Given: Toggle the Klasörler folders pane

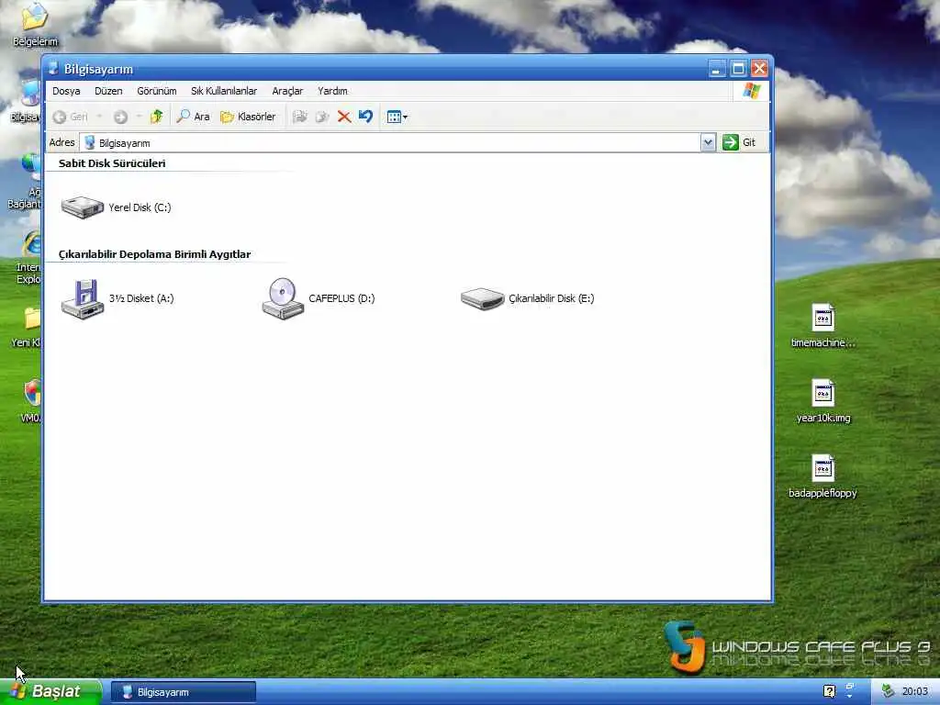Looking at the screenshot, I should 248,117.
